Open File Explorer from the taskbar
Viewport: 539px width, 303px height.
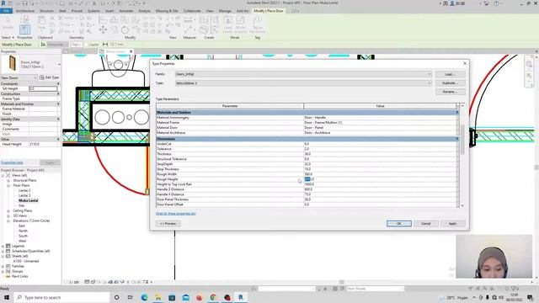157,297
